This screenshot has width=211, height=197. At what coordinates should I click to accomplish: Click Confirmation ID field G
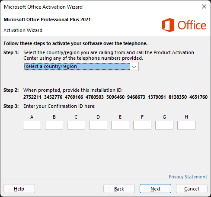click(164, 125)
